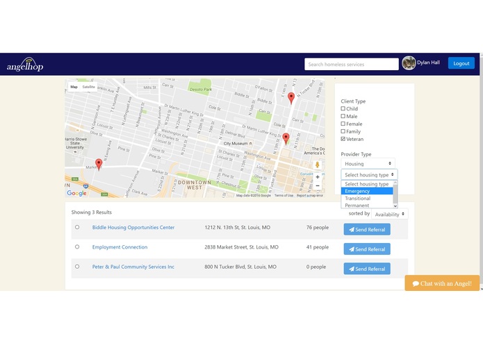This screenshot has height=343, width=483.
Task: Choose Transitional housing type option
Action: pos(366,199)
